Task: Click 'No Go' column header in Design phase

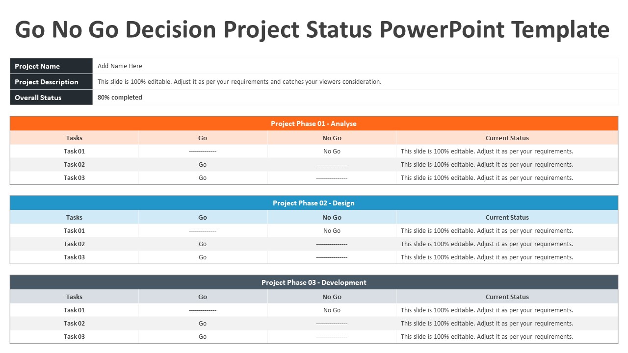Action: click(332, 217)
